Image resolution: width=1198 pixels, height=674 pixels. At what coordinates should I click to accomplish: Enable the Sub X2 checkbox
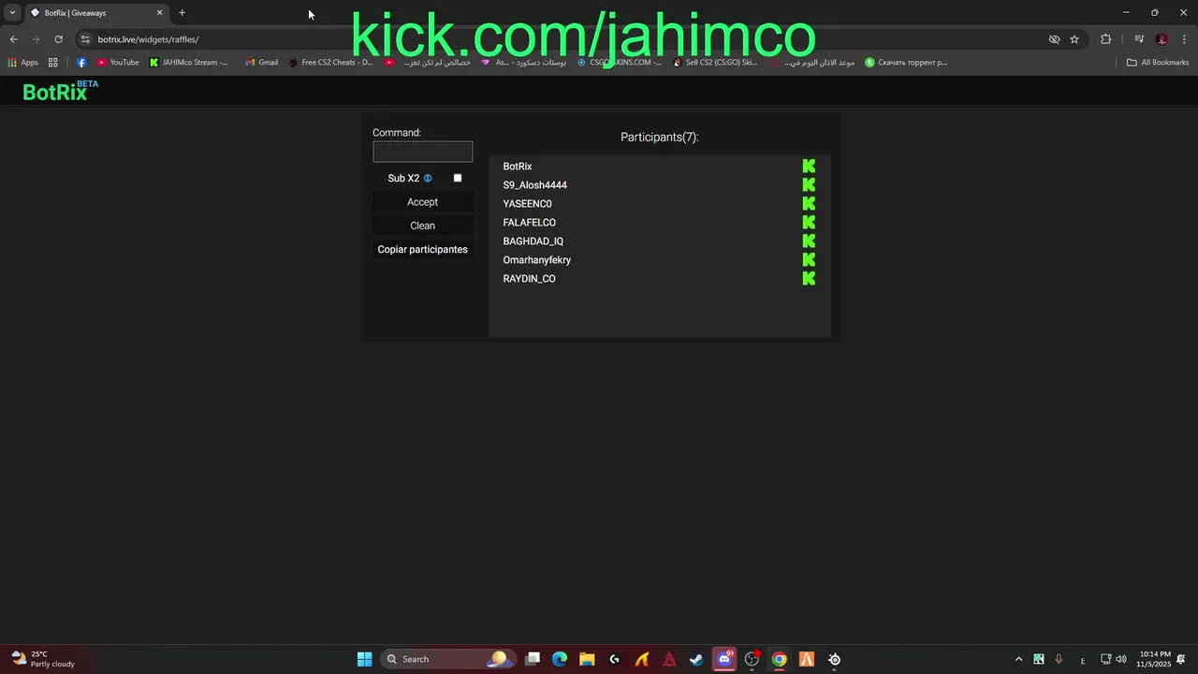coord(458,178)
